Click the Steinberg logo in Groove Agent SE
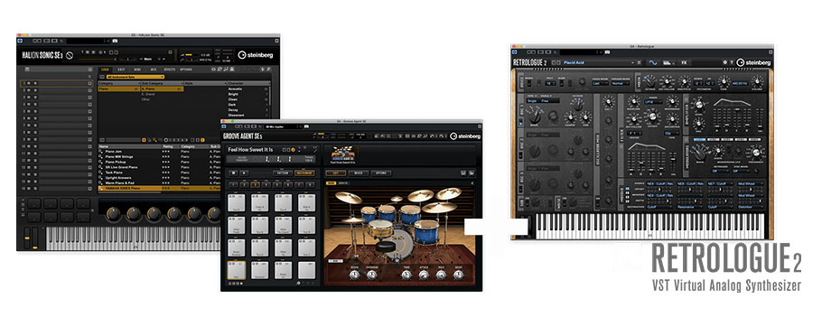The height and width of the screenshot is (327, 822). click(x=465, y=136)
